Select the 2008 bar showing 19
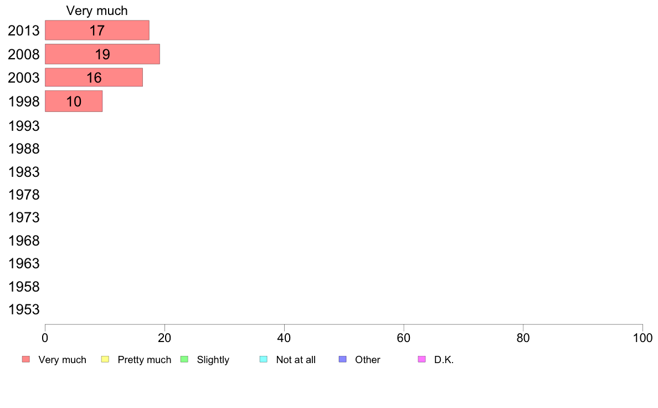658x408 pixels. point(102,54)
